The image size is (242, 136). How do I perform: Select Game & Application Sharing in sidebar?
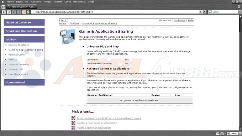[x=26, y=50]
